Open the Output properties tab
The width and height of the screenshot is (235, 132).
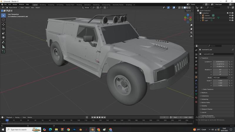196,58
